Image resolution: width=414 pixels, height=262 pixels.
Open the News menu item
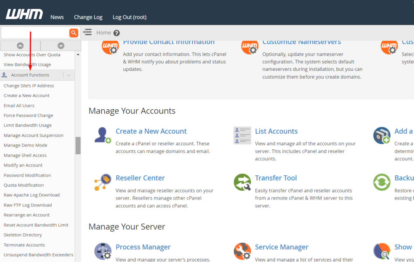57,17
